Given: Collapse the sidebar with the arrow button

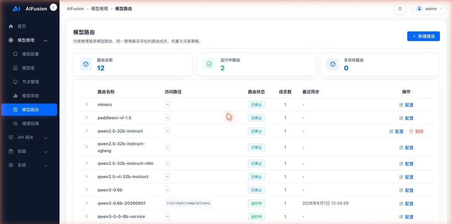Looking at the screenshot, I should (53, 7).
